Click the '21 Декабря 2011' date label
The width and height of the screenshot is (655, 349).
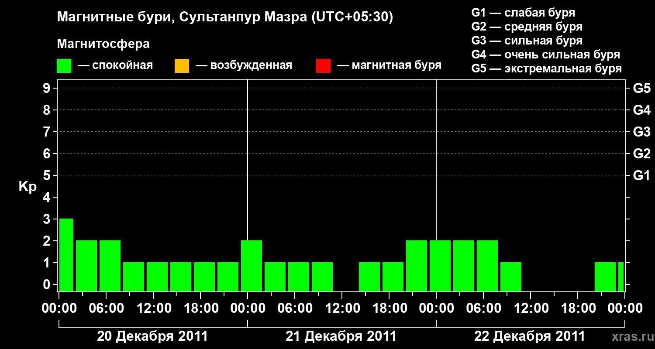point(341,336)
